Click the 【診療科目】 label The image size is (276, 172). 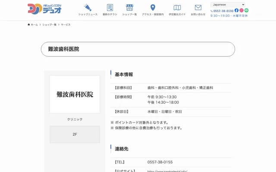coord(123,88)
